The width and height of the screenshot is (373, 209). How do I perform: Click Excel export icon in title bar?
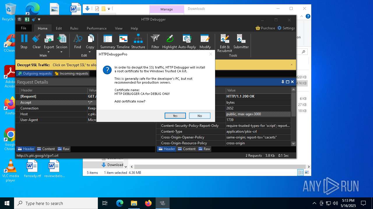27,19
